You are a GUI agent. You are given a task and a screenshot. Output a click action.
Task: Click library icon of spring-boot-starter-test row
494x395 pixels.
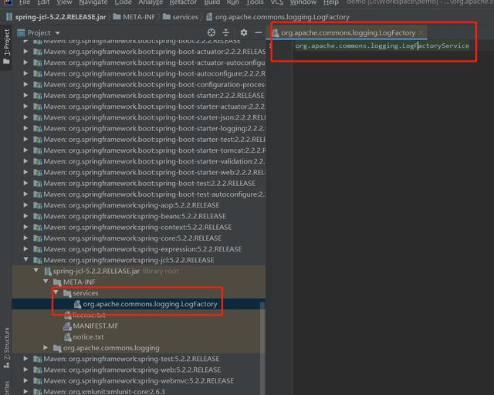[x=38, y=140]
